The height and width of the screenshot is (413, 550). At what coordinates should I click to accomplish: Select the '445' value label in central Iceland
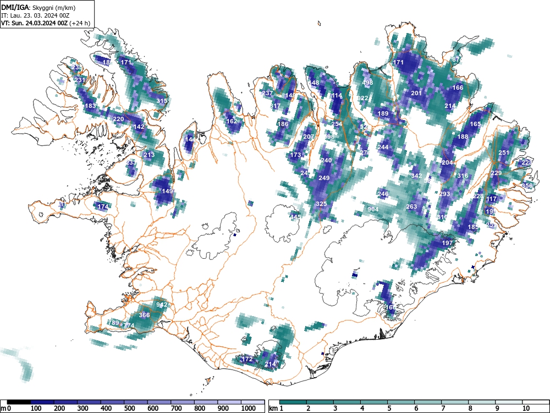pos(295,217)
